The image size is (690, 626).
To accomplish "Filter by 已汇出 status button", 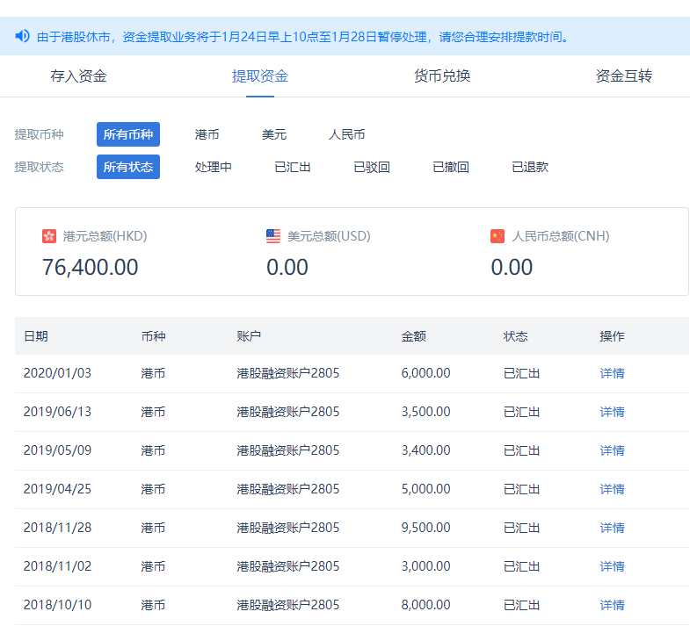I will [292, 167].
